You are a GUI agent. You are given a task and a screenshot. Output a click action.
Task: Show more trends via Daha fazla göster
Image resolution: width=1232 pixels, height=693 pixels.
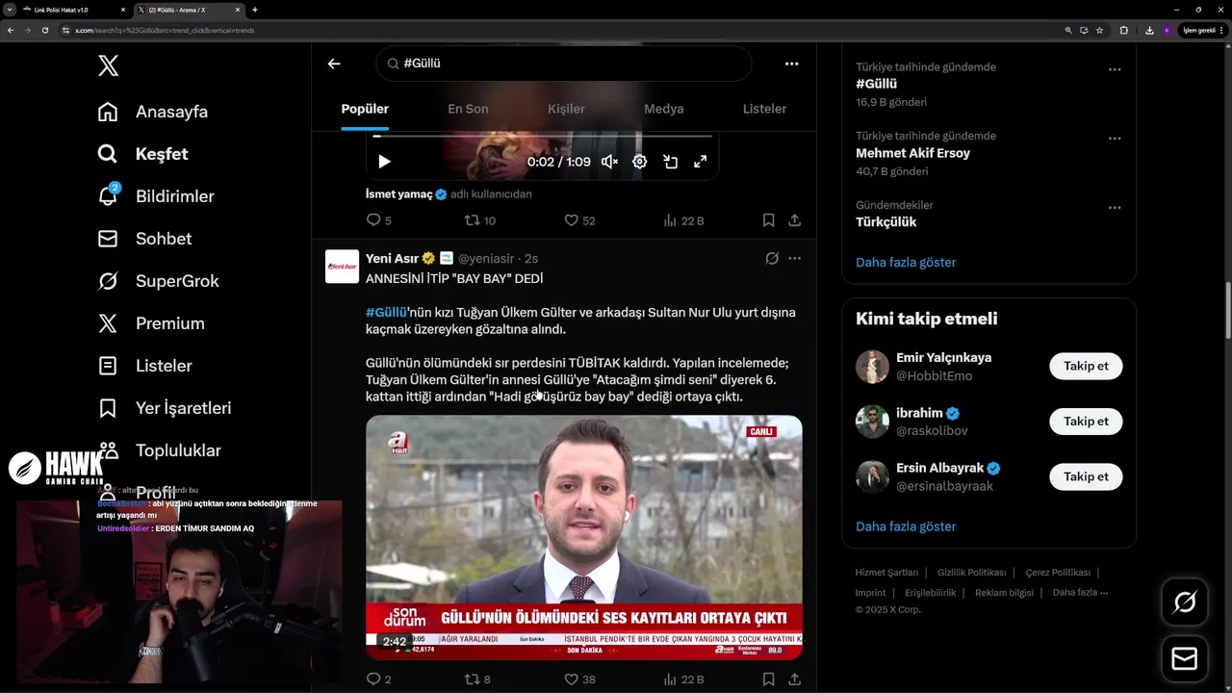(906, 262)
